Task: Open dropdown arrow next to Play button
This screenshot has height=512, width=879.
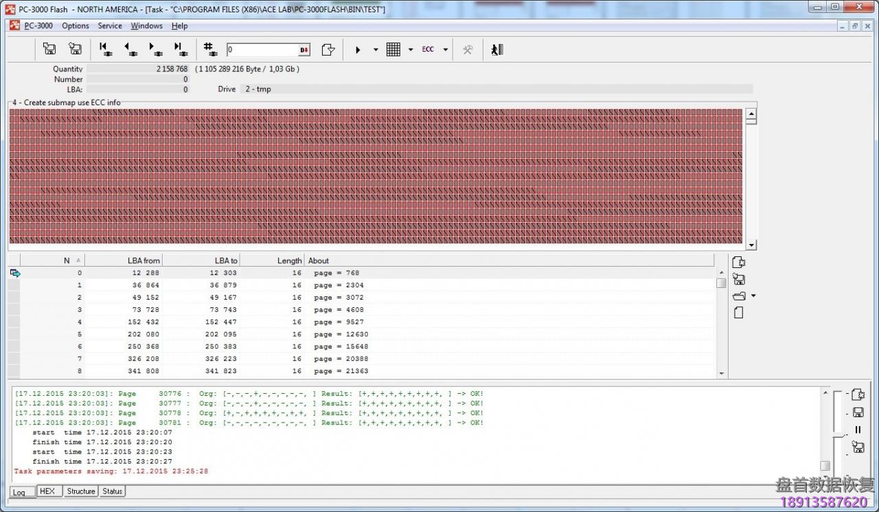Action: [x=376, y=49]
